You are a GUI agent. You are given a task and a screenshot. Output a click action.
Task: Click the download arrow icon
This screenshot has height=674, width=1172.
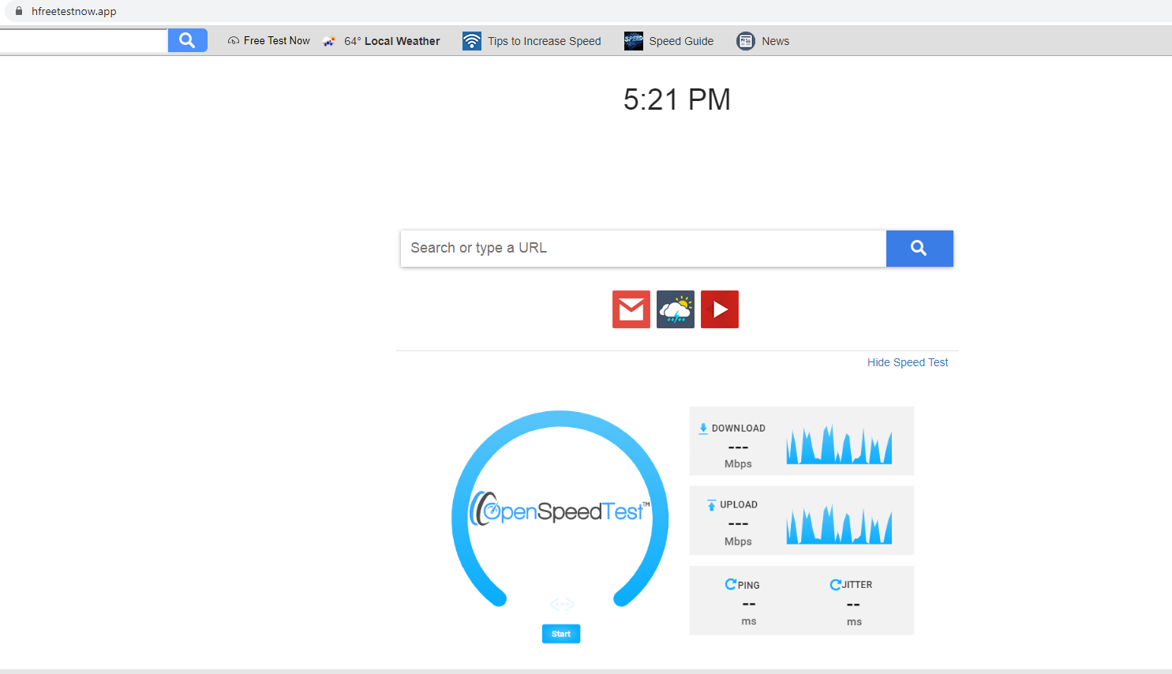[703, 429]
